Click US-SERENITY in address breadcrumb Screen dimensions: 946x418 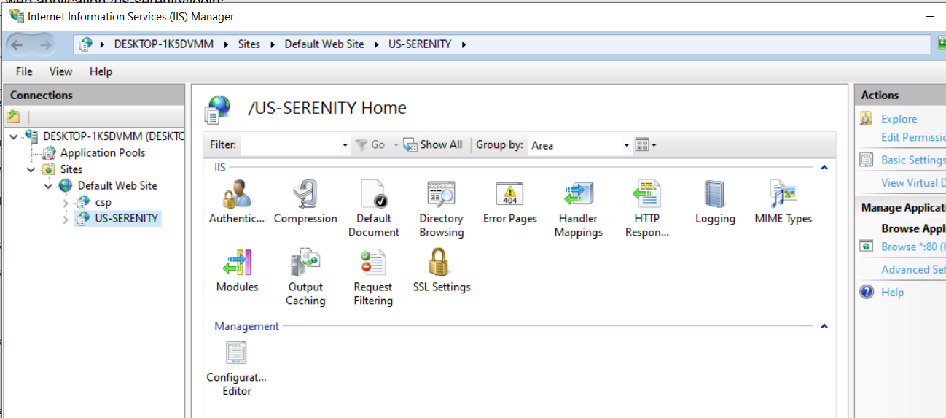tap(420, 44)
